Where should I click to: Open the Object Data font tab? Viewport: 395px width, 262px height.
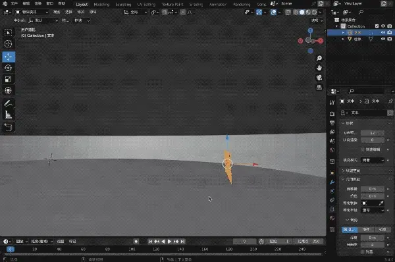pyautogui.click(x=332, y=209)
